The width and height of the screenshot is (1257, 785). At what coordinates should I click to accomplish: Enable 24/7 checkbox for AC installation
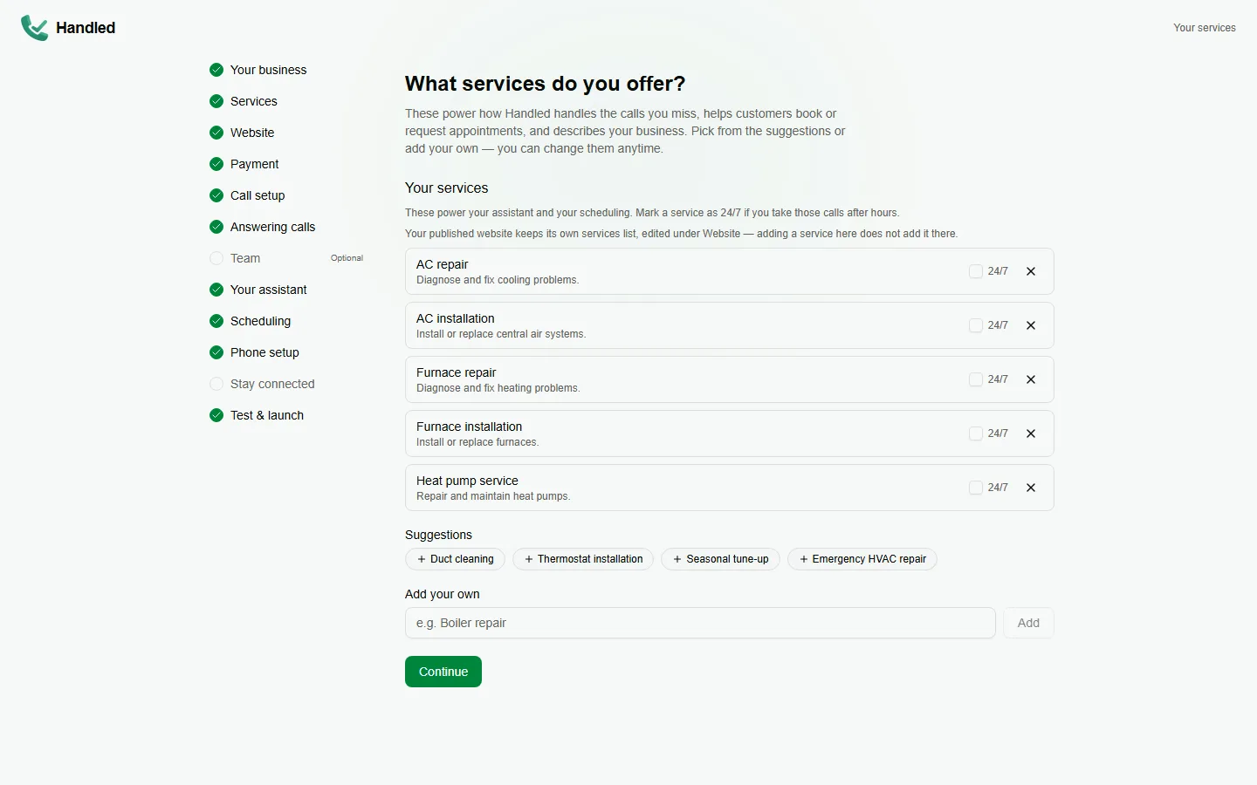click(x=976, y=325)
